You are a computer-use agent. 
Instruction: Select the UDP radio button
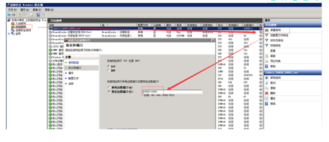(x=109, y=71)
